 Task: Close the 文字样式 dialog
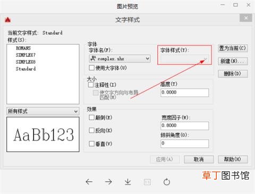[246, 18]
